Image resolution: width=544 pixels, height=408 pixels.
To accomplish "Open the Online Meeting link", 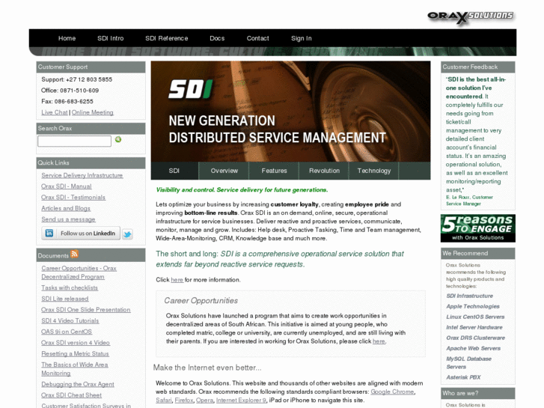I will click(92, 112).
